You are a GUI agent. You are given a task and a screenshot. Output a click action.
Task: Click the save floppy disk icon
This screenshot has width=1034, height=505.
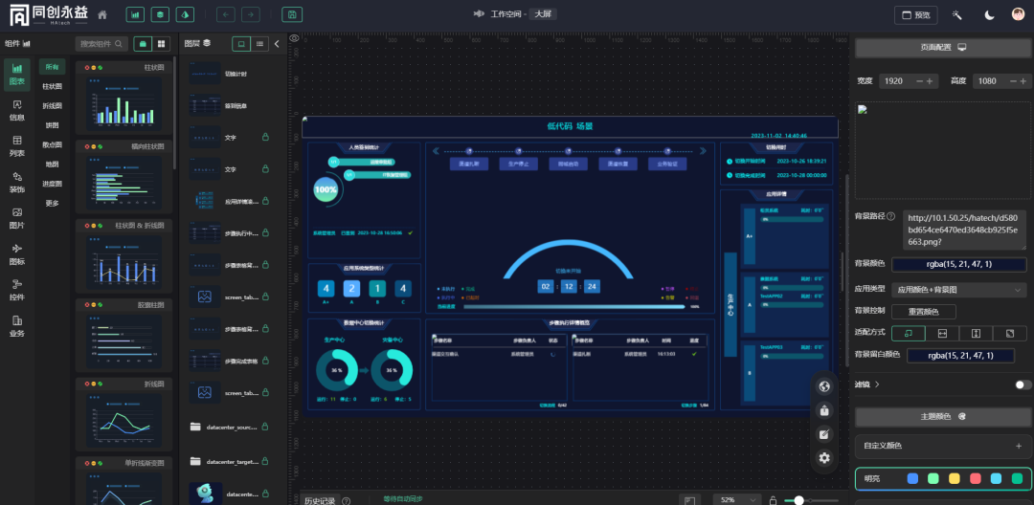(x=292, y=15)
